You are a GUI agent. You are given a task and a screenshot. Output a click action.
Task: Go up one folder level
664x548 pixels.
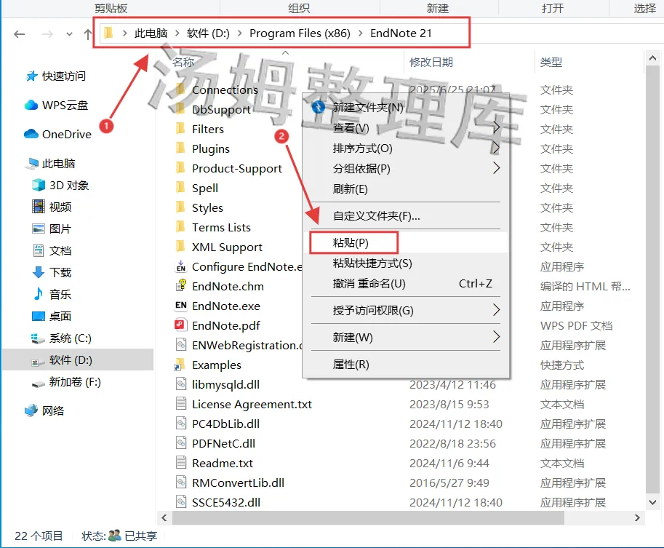pyautogui.click(x=88, y=34)
